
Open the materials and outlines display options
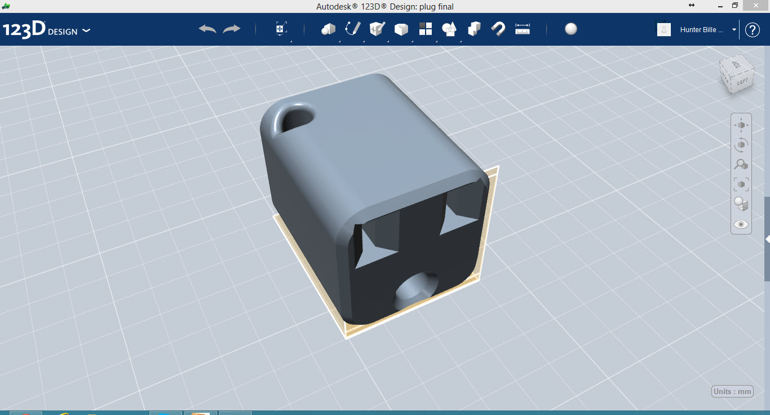[741, 204]
